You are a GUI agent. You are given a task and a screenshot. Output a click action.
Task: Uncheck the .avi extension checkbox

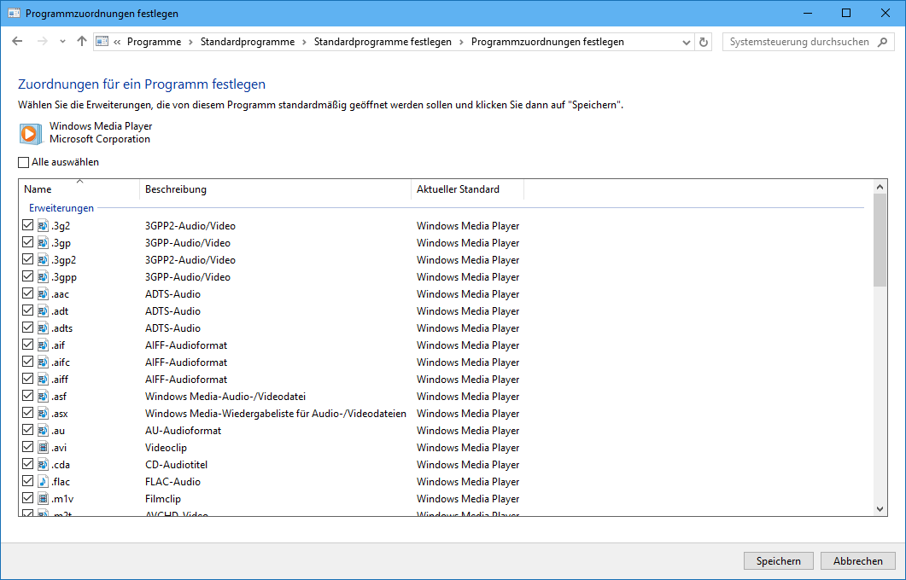coord(27,447)
